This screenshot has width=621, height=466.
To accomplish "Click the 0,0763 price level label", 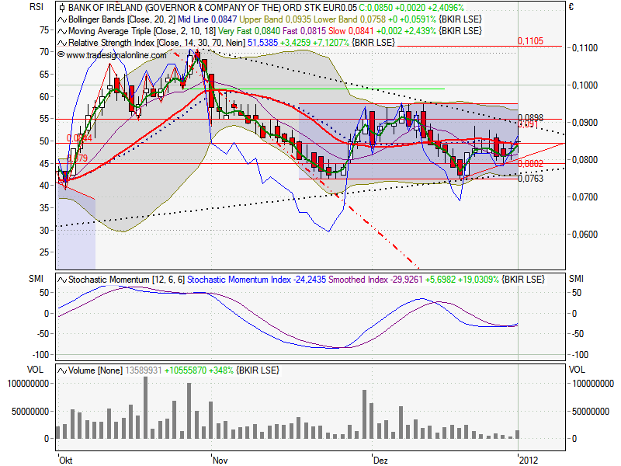I will (x=530, y=179).
